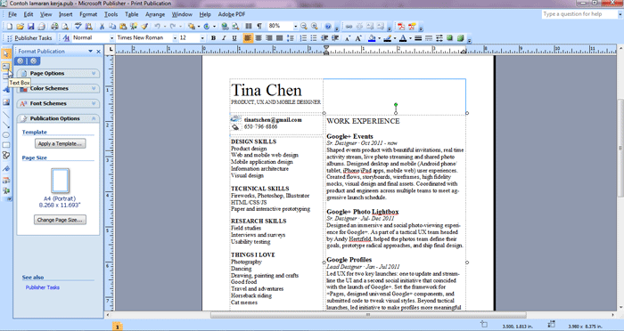The height and width of the screenshot is (331, 624).
Task: Open the File menu
Action: (12, 14)
